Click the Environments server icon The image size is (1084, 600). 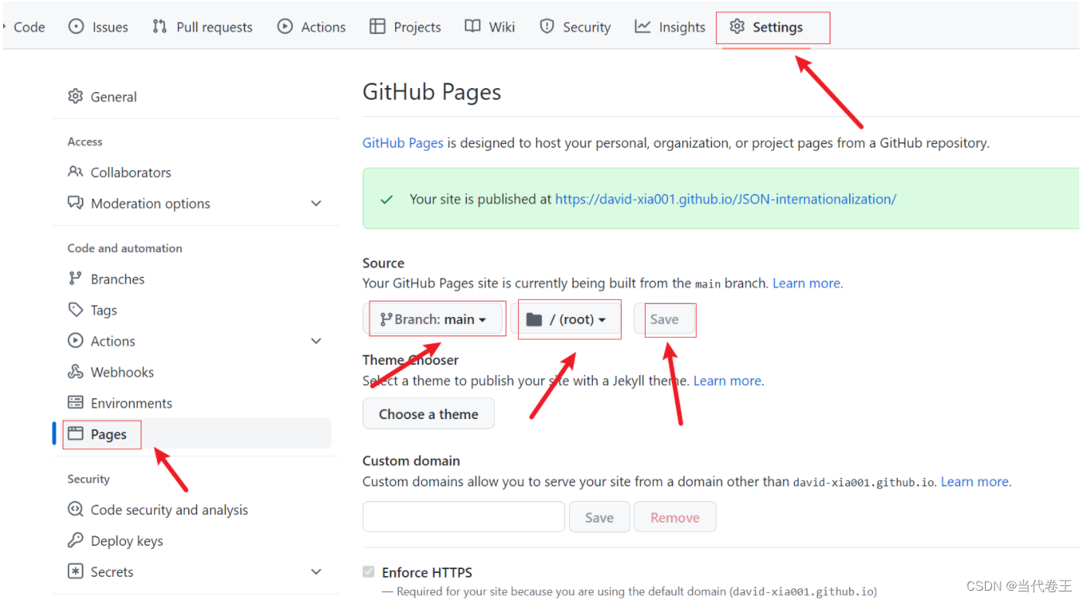click(75, 403)
